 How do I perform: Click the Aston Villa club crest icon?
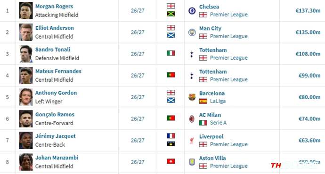click(192, 162)
